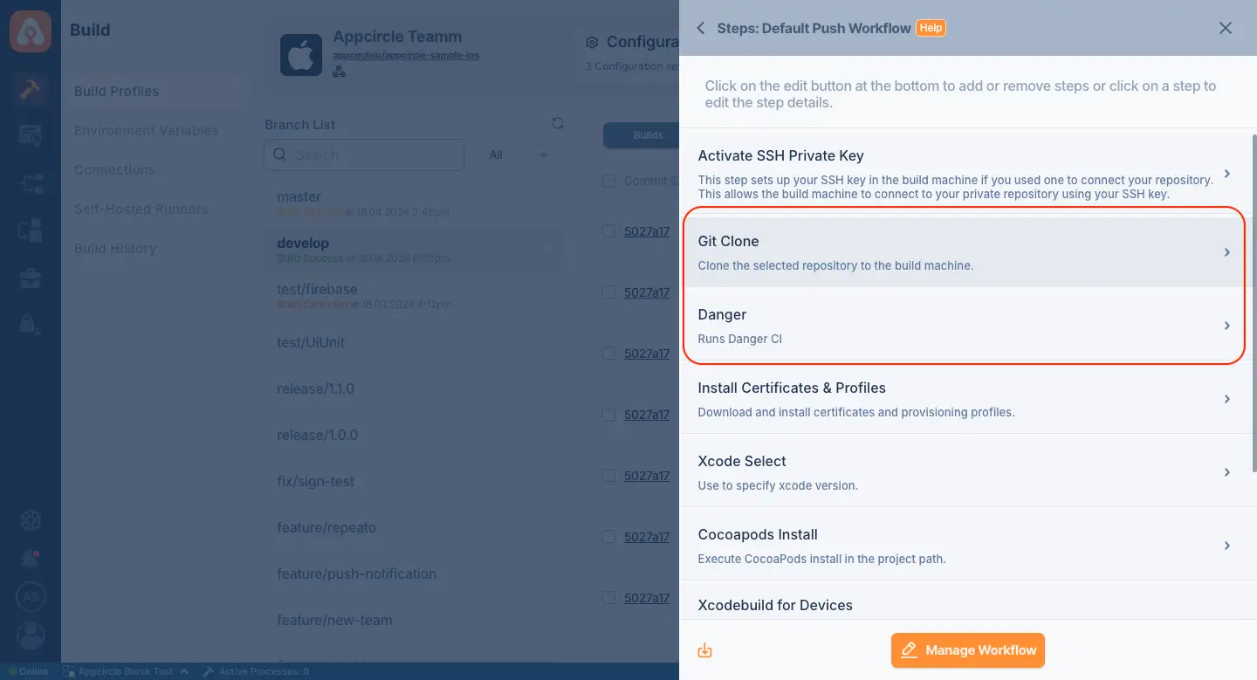Click the AB organization avatar
The image size is (1257, 680).
coord(31,597)
